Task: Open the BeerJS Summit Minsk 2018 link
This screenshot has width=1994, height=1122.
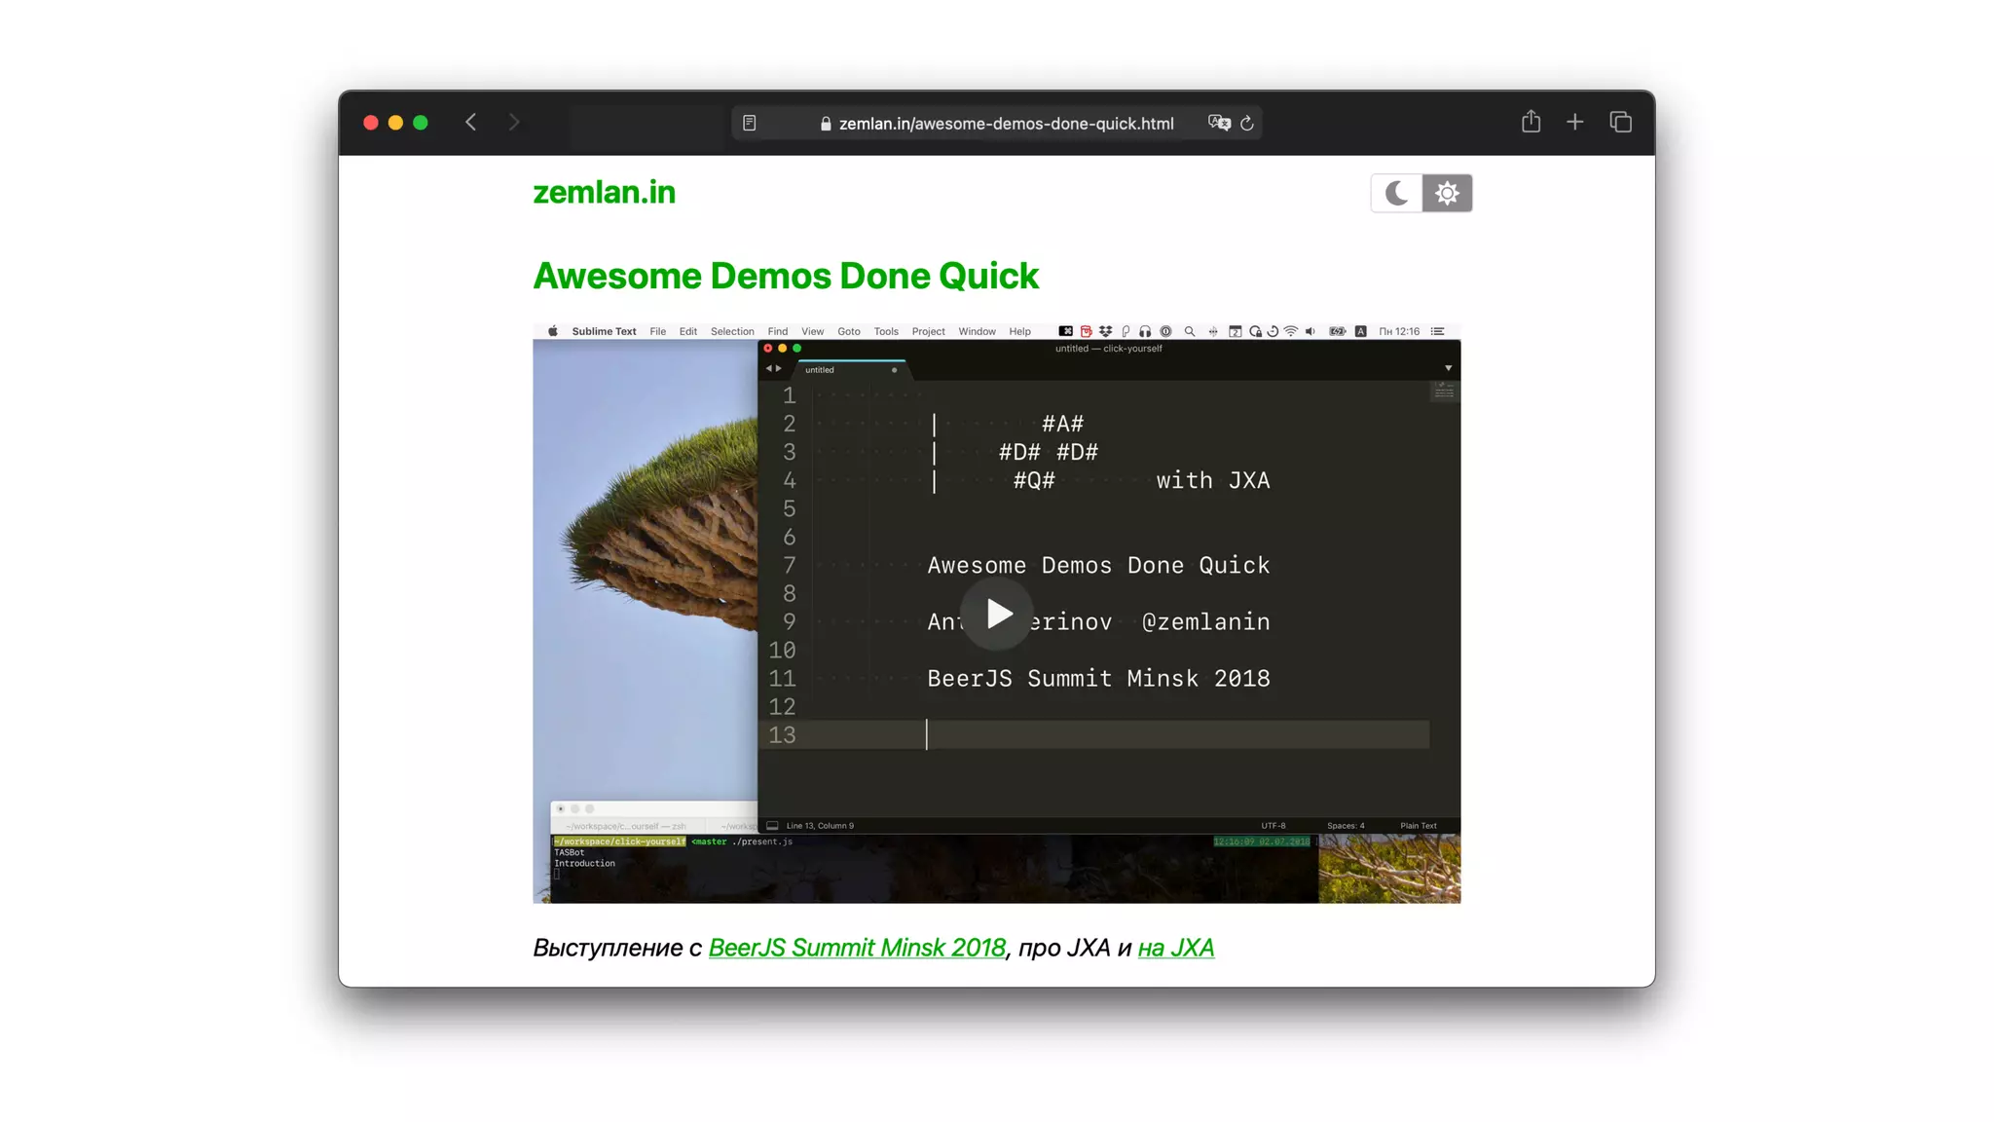Action: (x=857, y=948)
